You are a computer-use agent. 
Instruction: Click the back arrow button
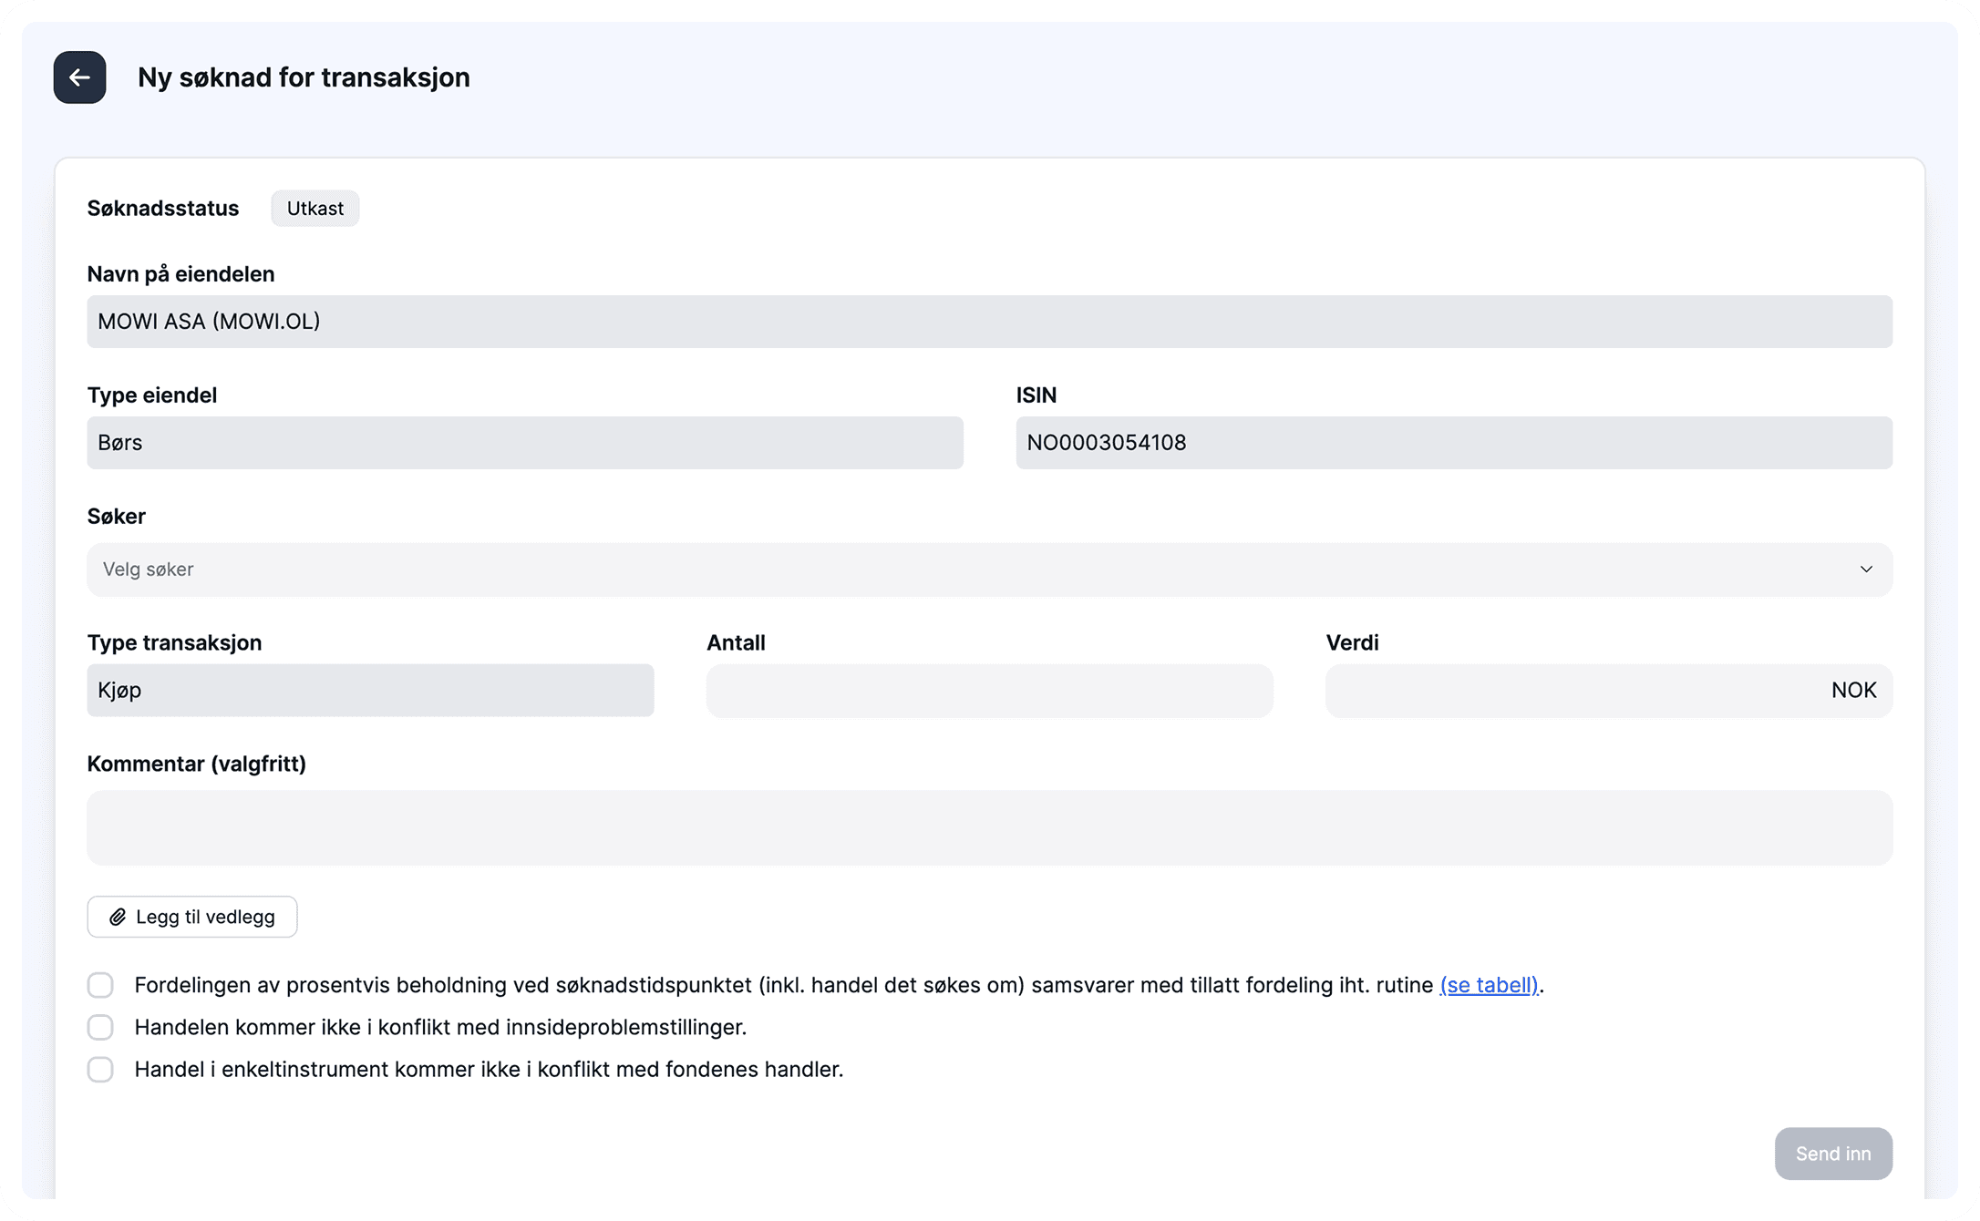[x=79, y=77]
